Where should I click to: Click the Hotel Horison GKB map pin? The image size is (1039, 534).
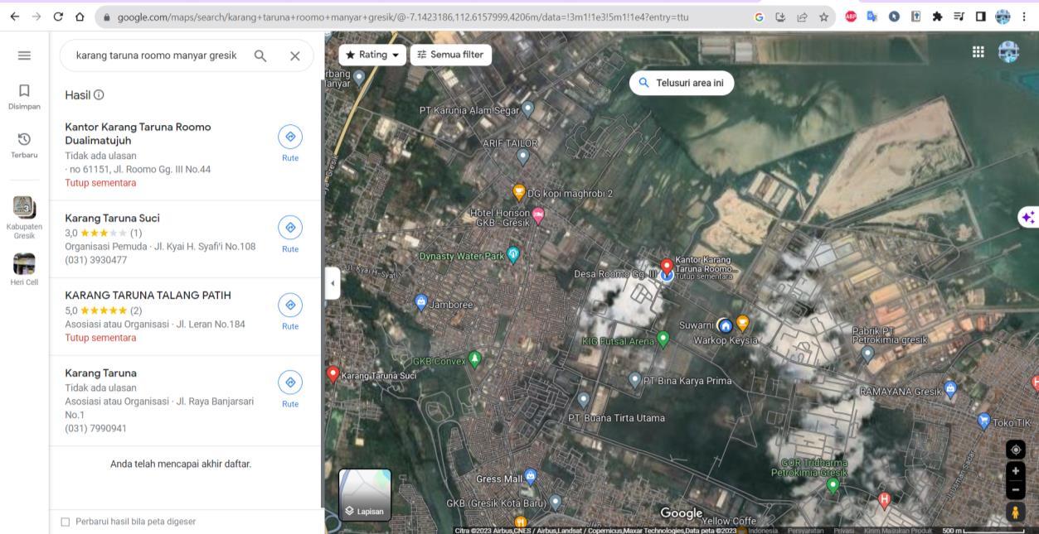point(538,215)
